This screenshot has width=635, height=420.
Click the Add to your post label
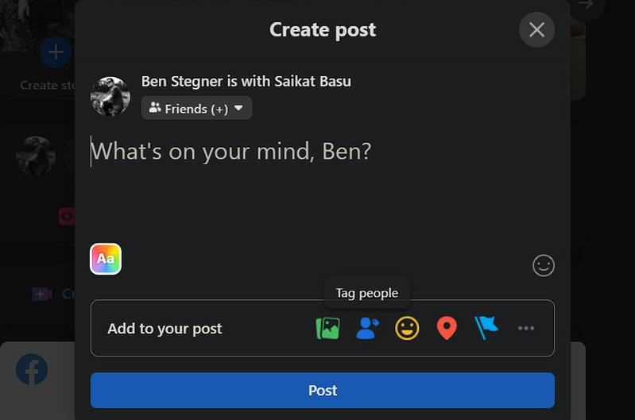click(x=165, y=329)
